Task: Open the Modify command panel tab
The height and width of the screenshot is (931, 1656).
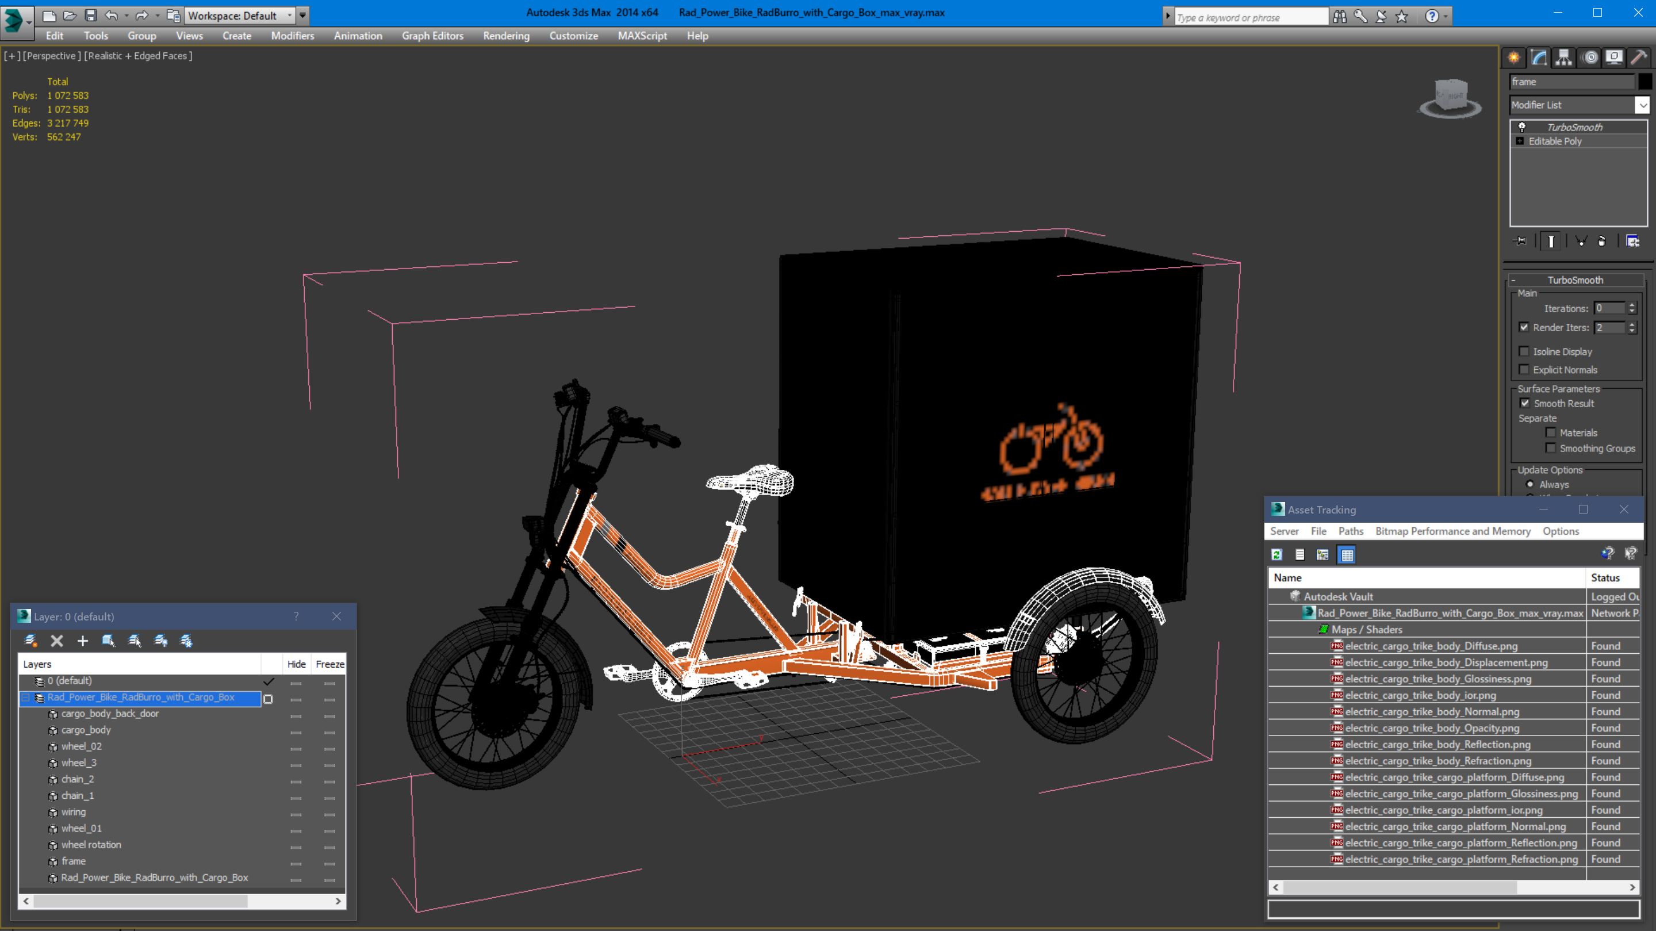Action: (1539, 58)
